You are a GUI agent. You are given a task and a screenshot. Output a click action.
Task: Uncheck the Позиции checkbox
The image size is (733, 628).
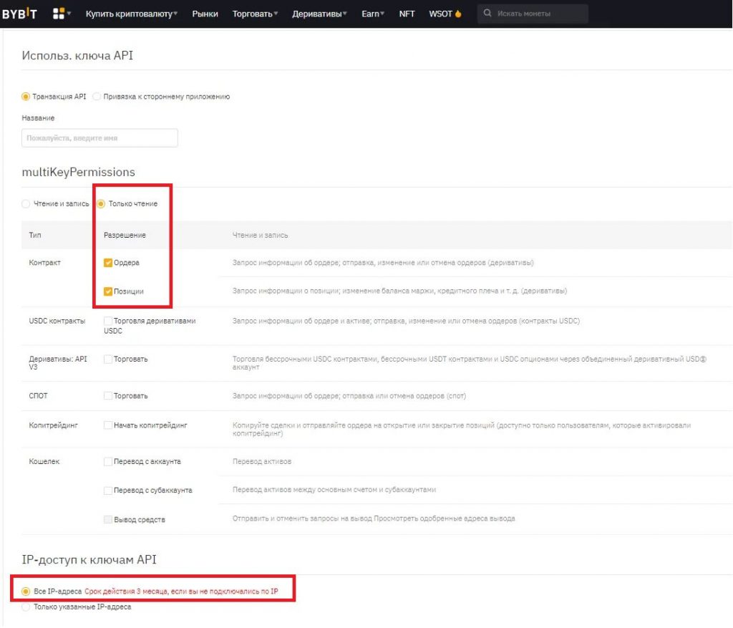(x=108, y=291)
